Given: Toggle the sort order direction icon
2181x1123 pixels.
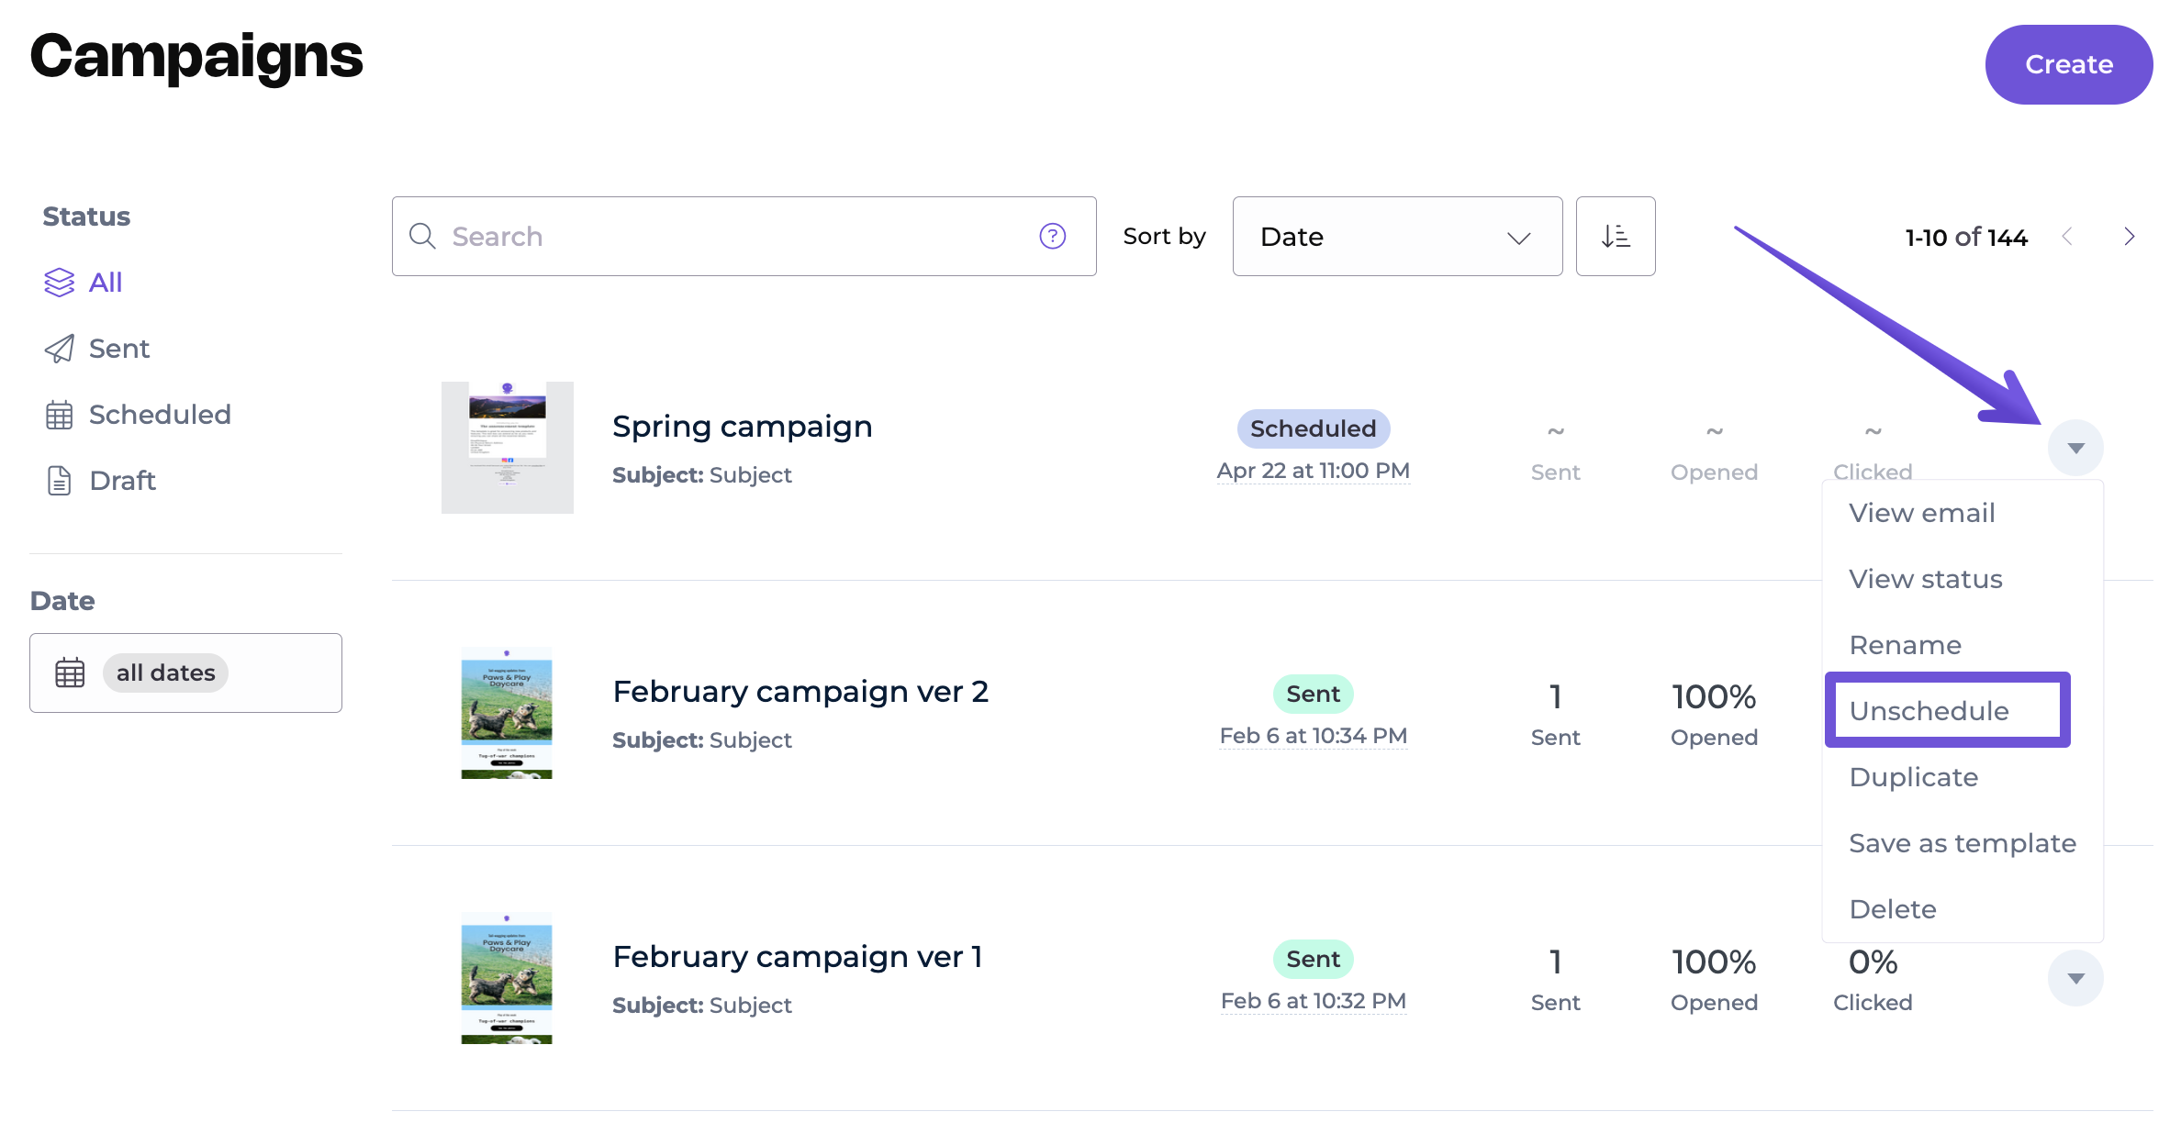Looking at the screenshot, I should (1615, 237).
